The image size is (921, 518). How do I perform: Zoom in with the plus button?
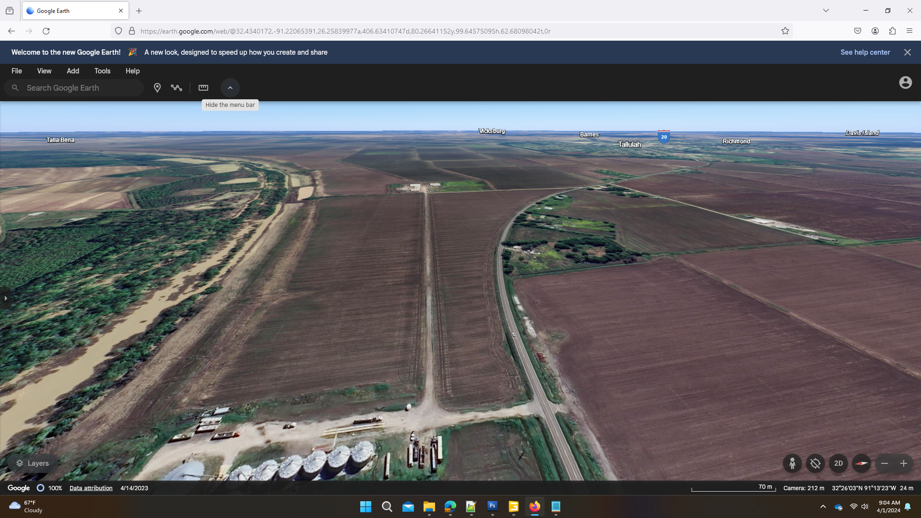coord(904,463)
